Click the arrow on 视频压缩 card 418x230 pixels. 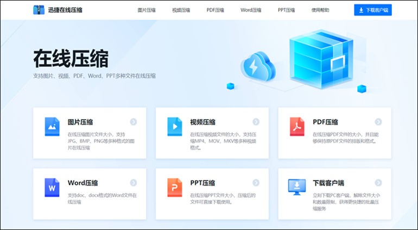point(256,122)
